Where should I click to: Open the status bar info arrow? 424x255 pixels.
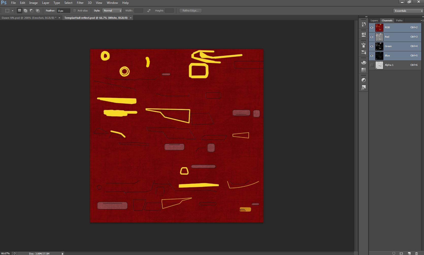[62, 253]
